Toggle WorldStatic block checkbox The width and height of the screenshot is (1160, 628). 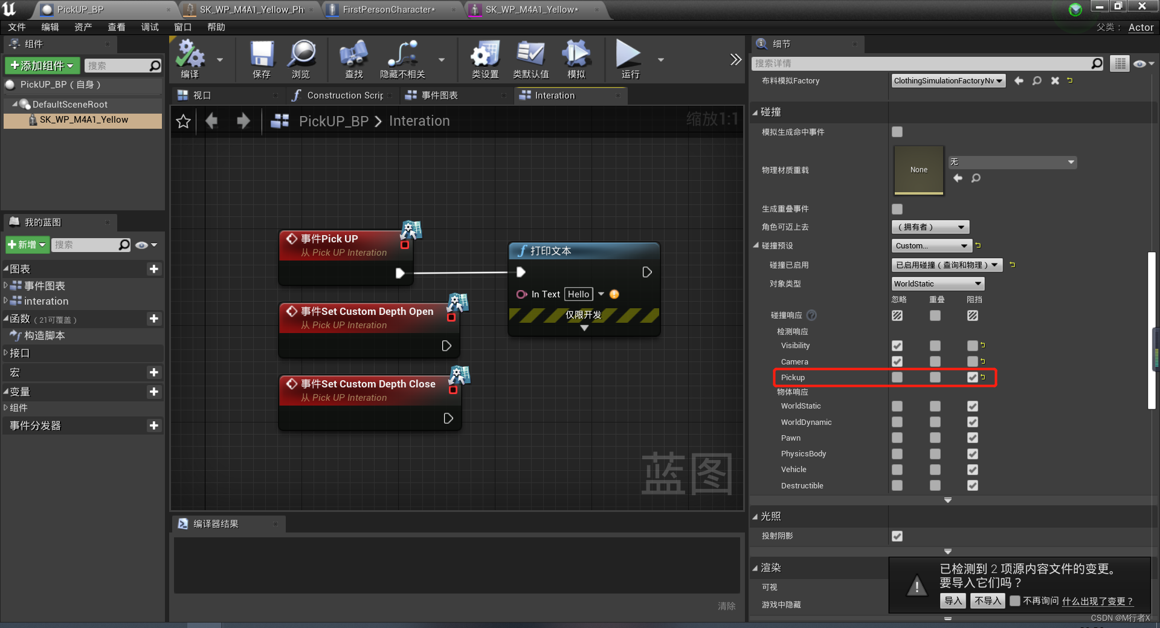pos(972,406)
